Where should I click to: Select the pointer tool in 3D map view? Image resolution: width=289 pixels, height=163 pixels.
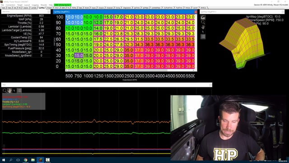[203, 32]
